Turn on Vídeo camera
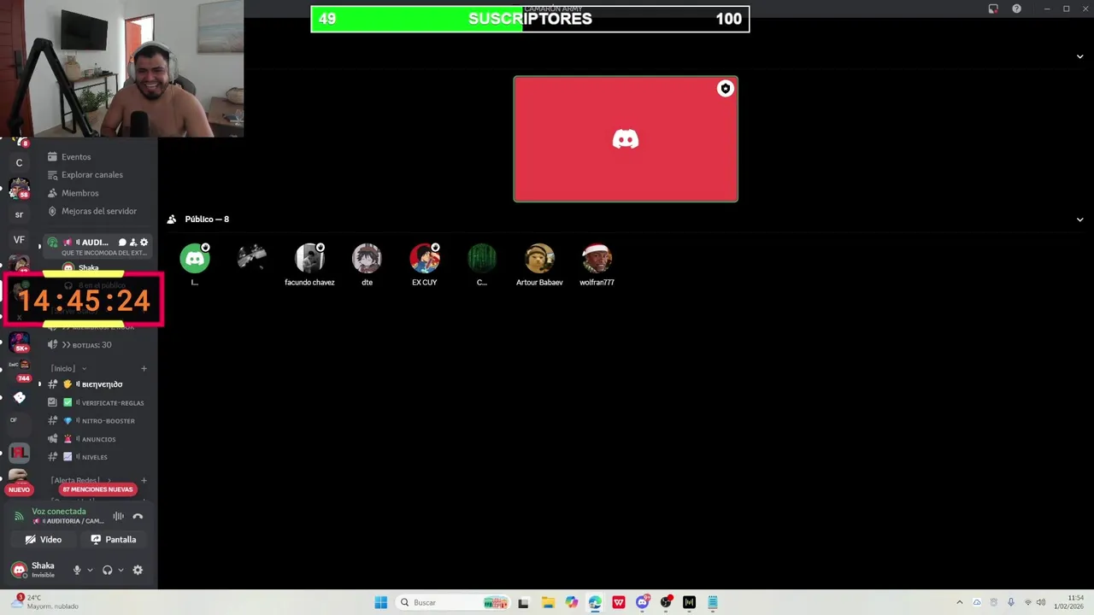 [x=43, y=539]
